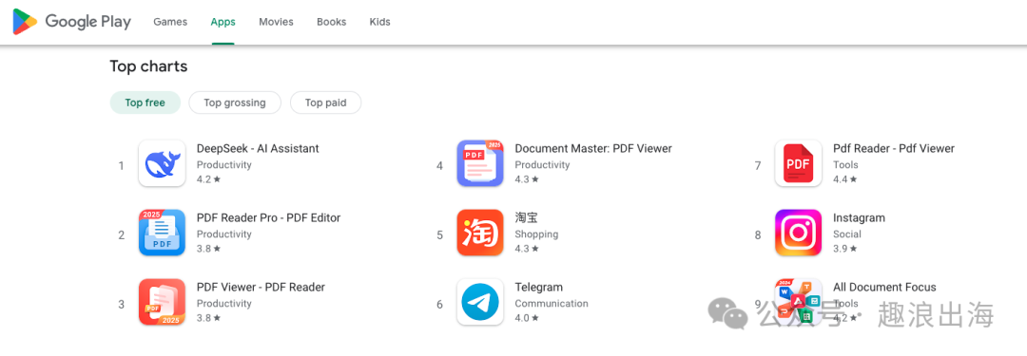Click the 4.3 rating under 淘宝
This screenshot has height=356, width=1027.
click(x=527, y=249)
